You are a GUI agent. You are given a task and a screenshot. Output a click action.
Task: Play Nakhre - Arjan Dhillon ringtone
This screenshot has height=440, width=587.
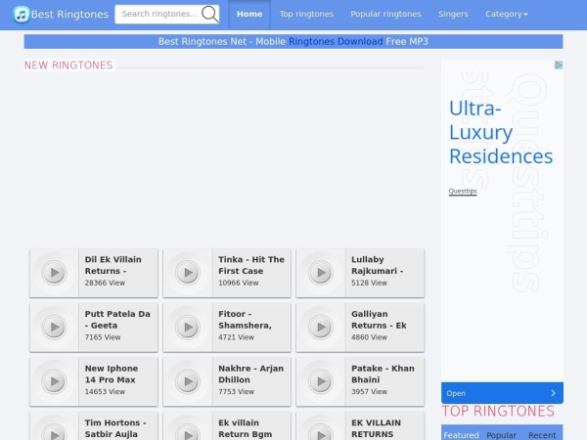tap(187, 381)
